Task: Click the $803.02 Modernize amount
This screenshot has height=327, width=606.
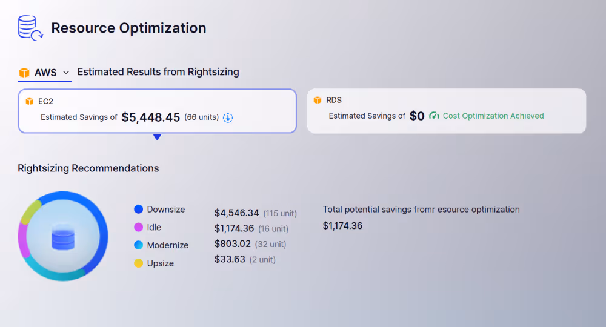Action: tap(233, 244)
